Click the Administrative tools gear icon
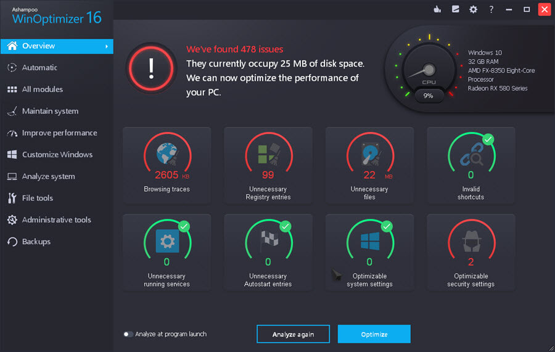Viewport: 555px width, 352px height. coord(12,219)
